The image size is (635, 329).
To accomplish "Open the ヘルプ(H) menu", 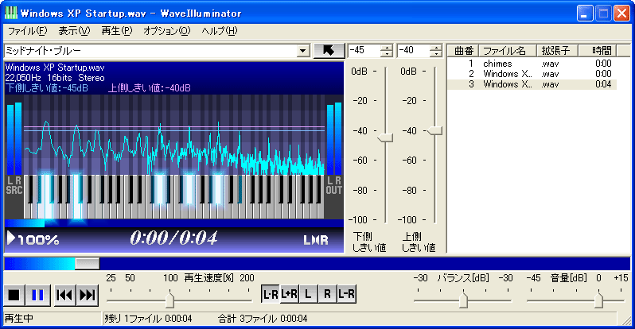I will point(220,31).
